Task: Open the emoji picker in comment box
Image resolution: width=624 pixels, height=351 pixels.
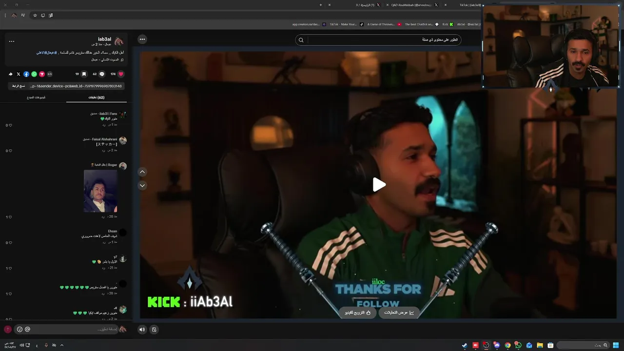Action: click(x=19, y=330)
